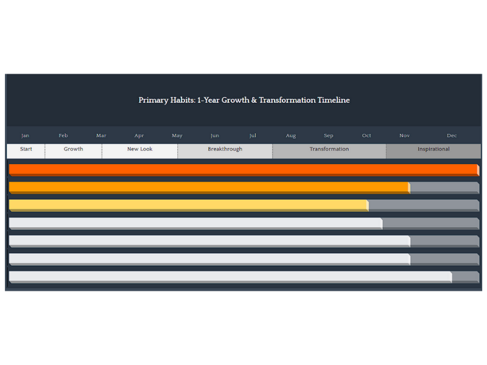
Task: Open the Growth phase segment
Action: click(x=74, y=150)
